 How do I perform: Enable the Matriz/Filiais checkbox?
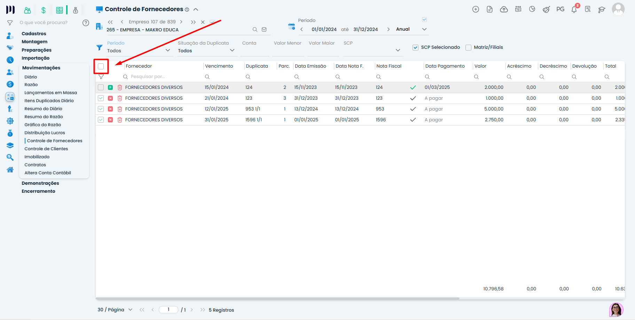(x=469, y=47)
